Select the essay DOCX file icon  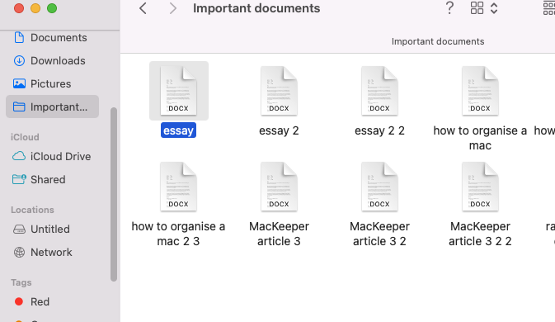[178, 91]
